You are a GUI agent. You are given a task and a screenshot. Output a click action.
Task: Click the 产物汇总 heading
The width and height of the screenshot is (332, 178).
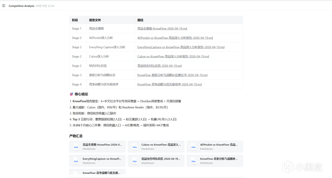click(76, 136)
